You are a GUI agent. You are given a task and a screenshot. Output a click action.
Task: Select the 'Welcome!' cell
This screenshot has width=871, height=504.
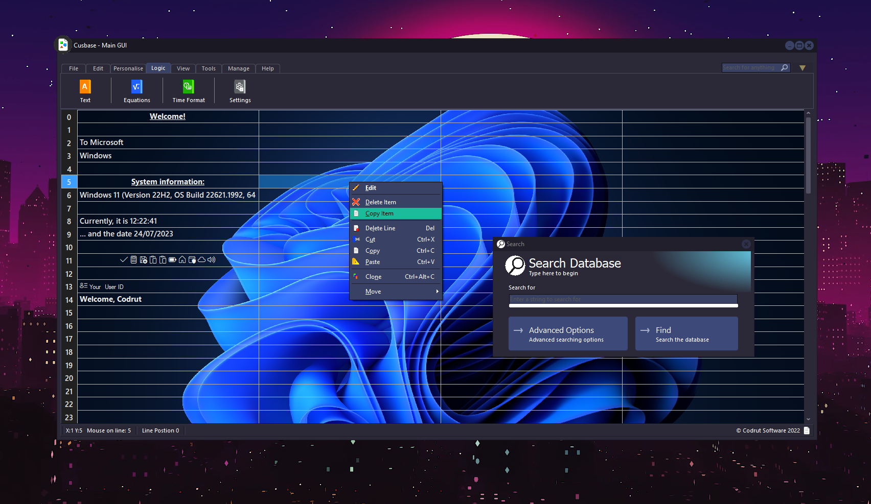pyautogui.click(x=168, y=116)
